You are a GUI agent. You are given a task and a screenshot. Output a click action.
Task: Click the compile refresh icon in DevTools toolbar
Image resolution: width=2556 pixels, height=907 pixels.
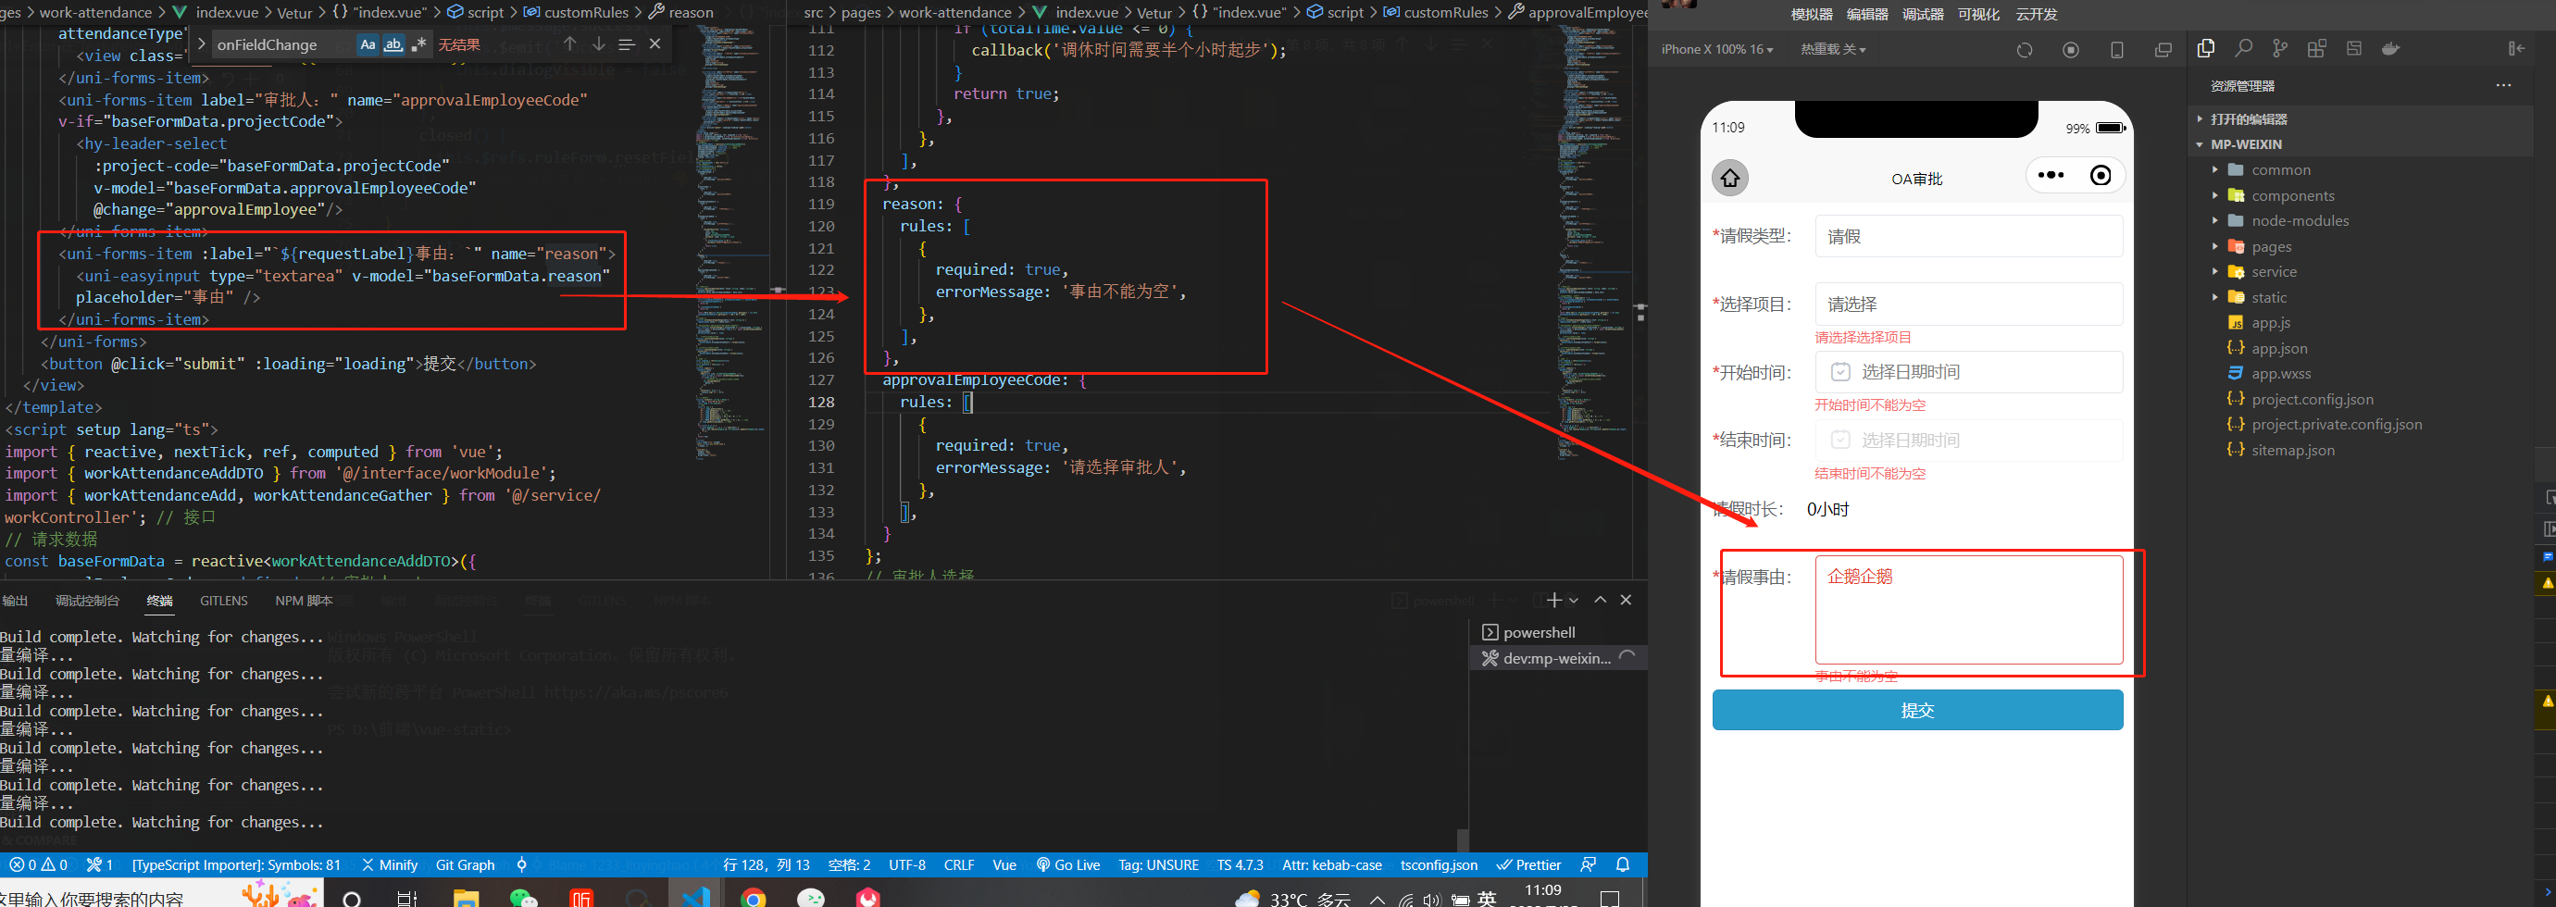click(x=2025, y=49)
